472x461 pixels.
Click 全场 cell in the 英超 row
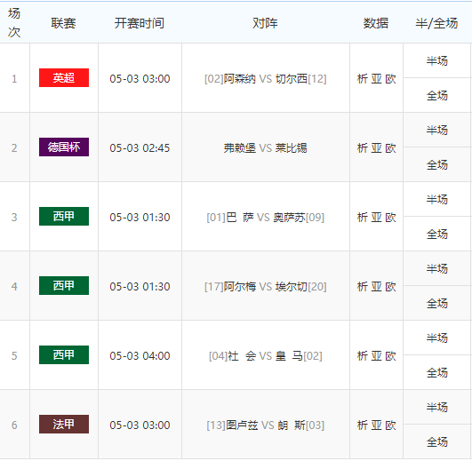[x=437, y=96]
